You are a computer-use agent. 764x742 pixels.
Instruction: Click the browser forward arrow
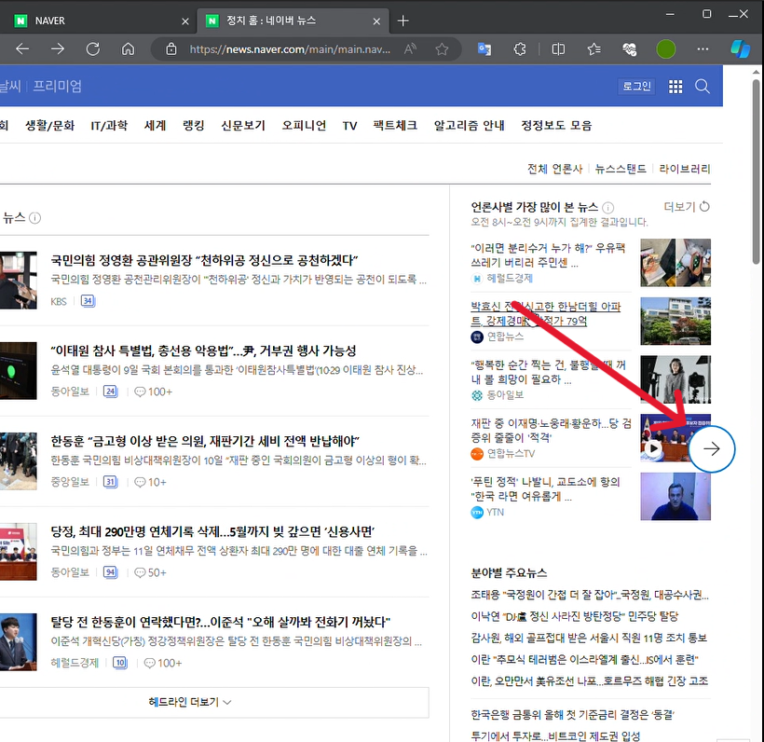[x=58, y=48]
